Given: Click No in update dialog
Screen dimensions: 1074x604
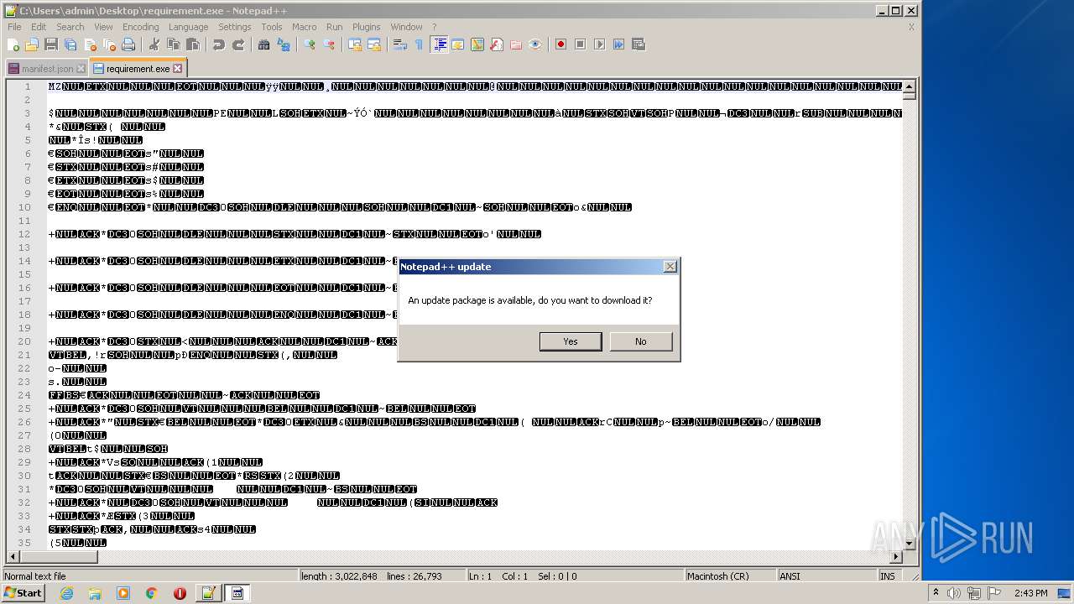Looking at the screenshot, I should (x=641, y=341).
